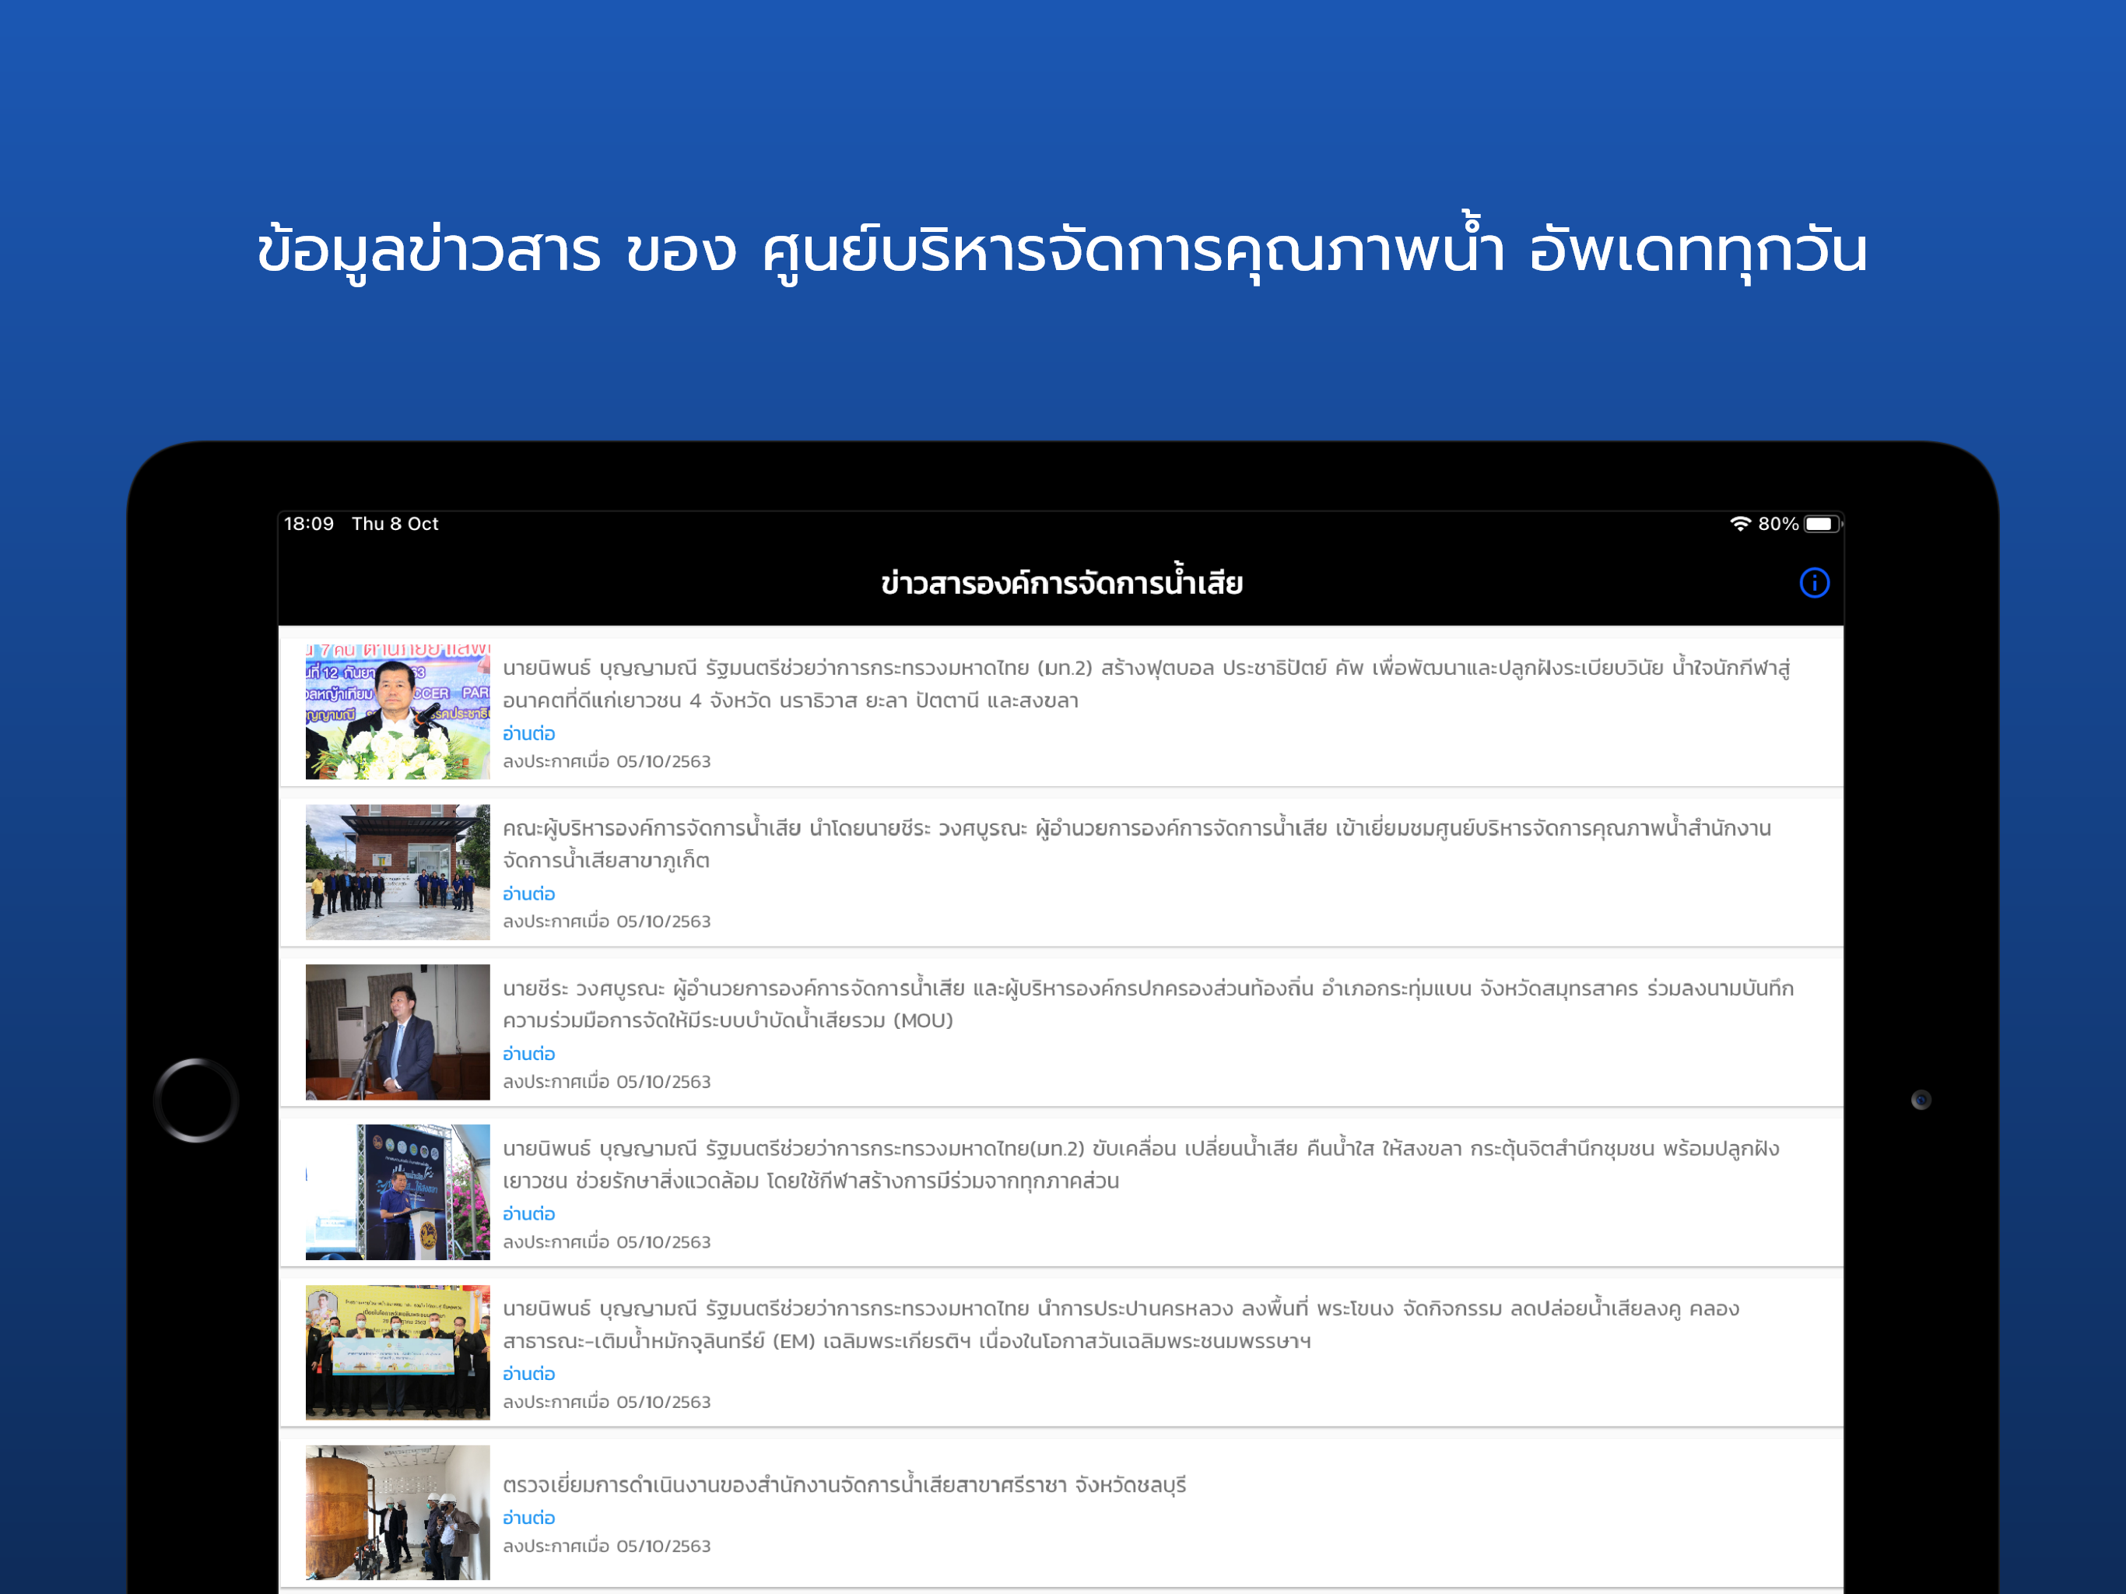Open อ่านต่อ link for Phra Khanong EM activity

click(528, 1374)
